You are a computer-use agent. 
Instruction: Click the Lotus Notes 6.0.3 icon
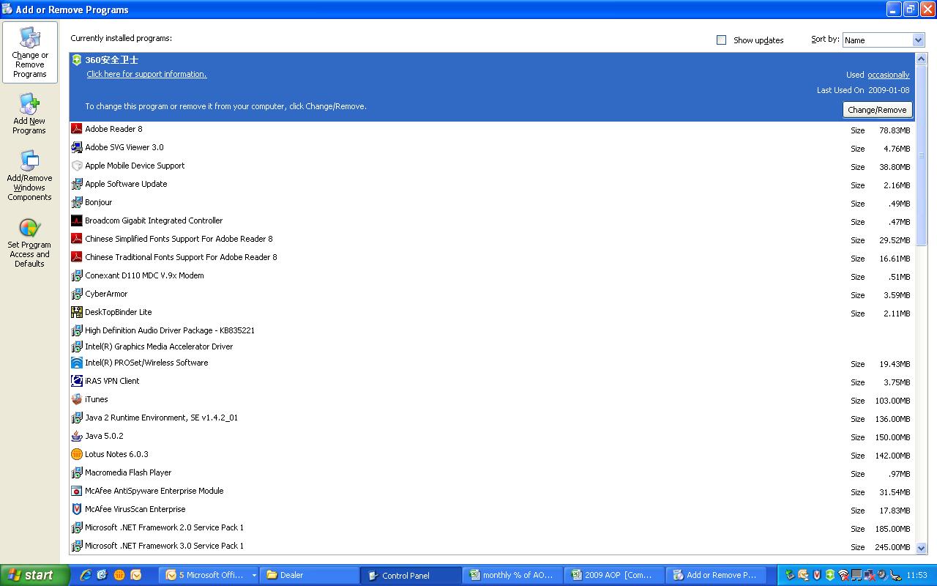click(x=77, y=454)
